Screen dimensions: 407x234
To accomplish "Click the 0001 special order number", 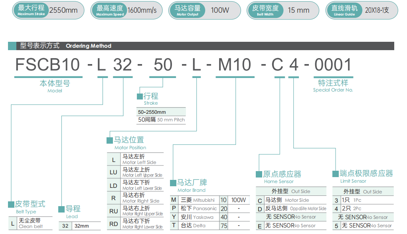I will (333, 65).
